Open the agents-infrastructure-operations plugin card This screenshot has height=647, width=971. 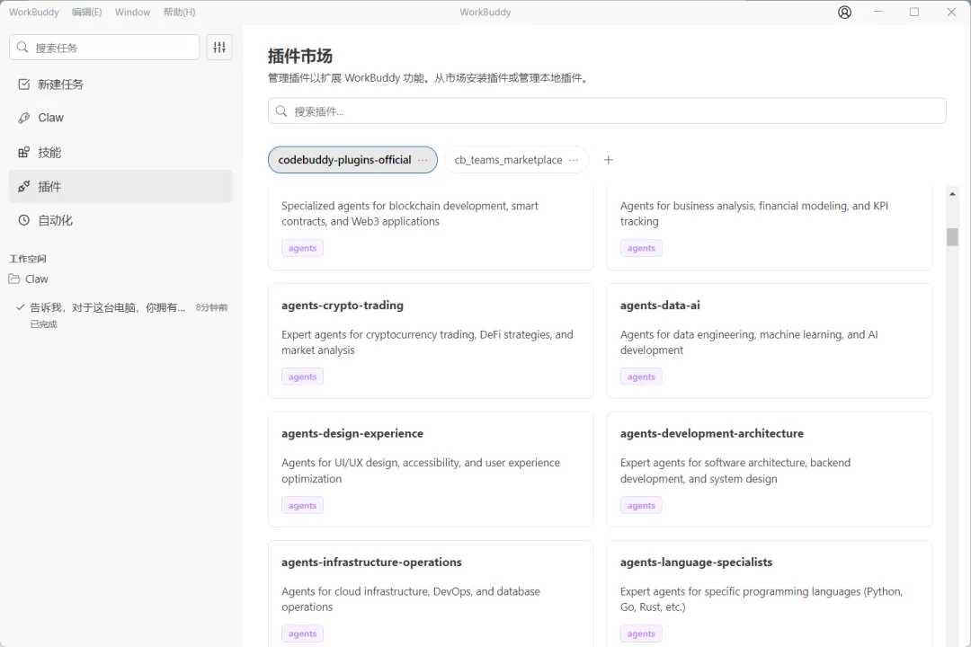(x=431, y=594)
